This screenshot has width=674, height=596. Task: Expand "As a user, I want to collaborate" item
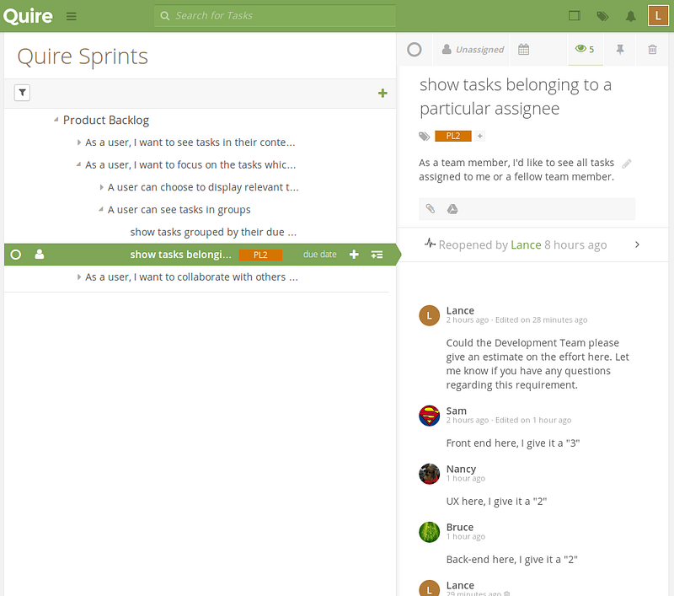pyautogui.click(x=78, y=277)
